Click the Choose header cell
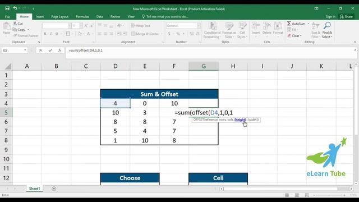Image resolution: width=359 pixels, height=202 pixels. (130, 178)
